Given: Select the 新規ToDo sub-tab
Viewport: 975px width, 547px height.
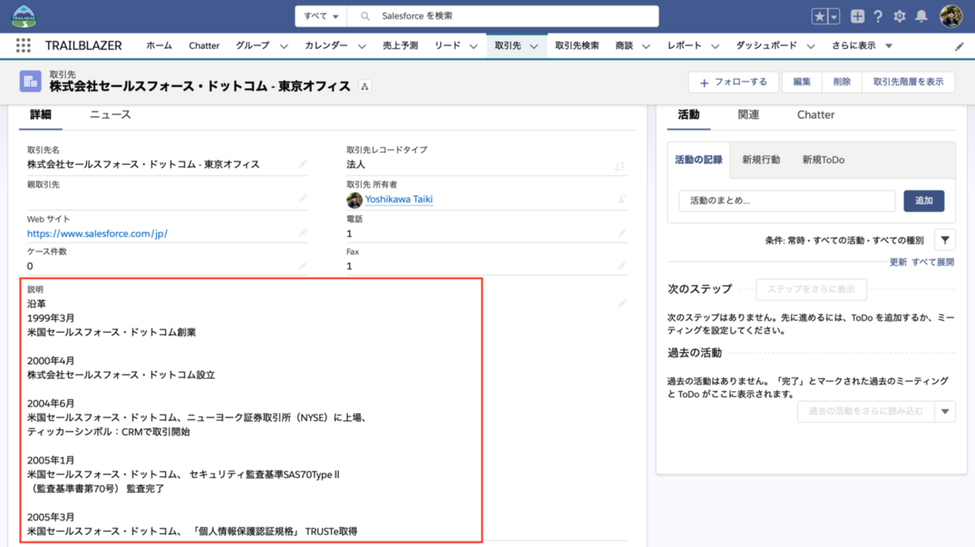Looking at the screenshot, I should tap(823, 160).
